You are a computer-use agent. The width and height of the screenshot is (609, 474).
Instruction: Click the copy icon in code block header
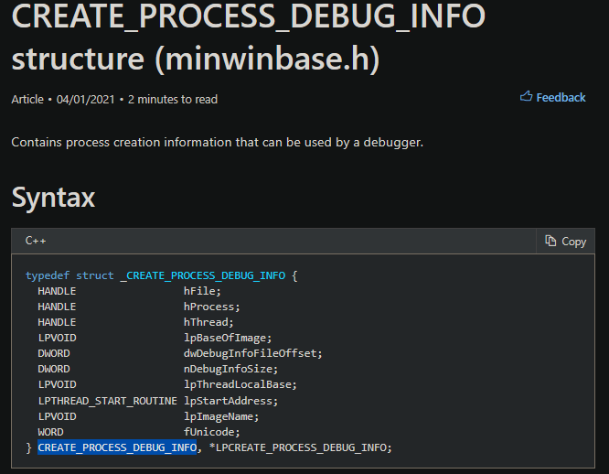(x=550, y=241)
